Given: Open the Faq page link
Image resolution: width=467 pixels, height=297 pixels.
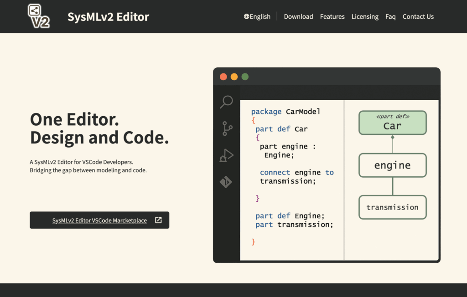Looking at the screenshot, I should point(390,16).
